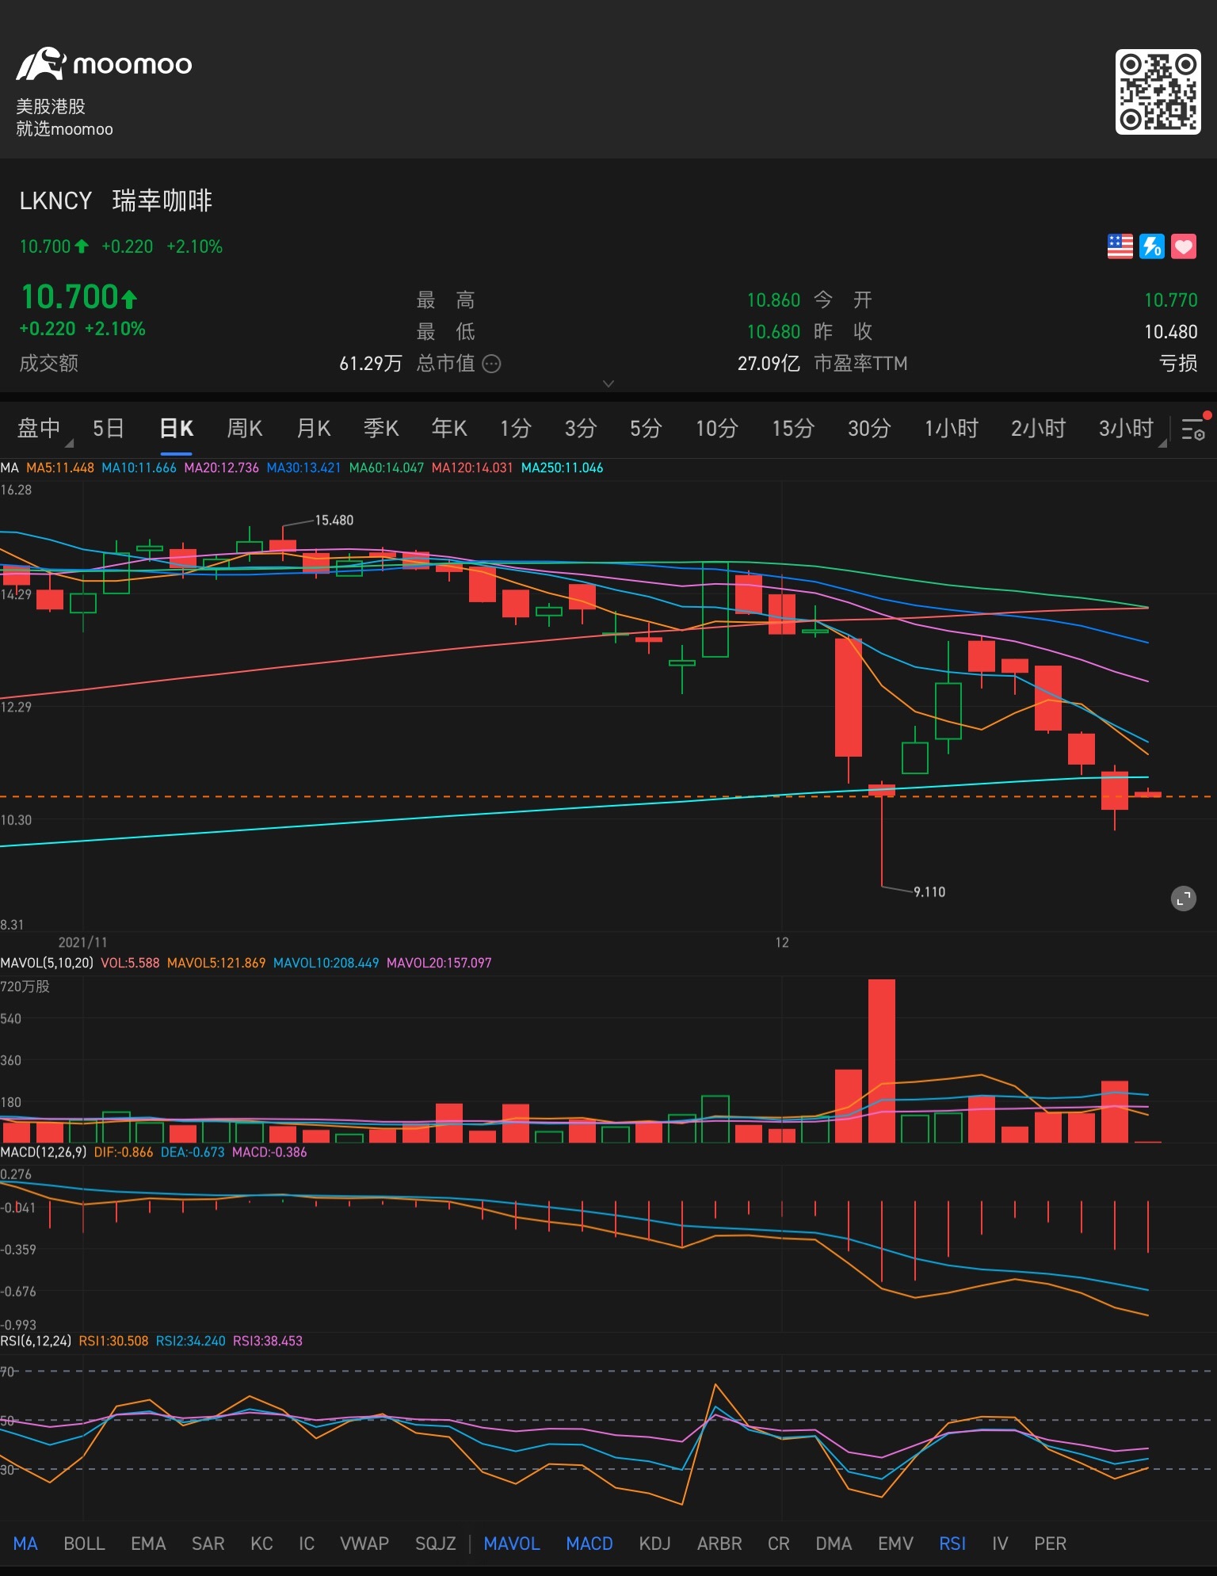Expand quote details with the down chevron

608,384
